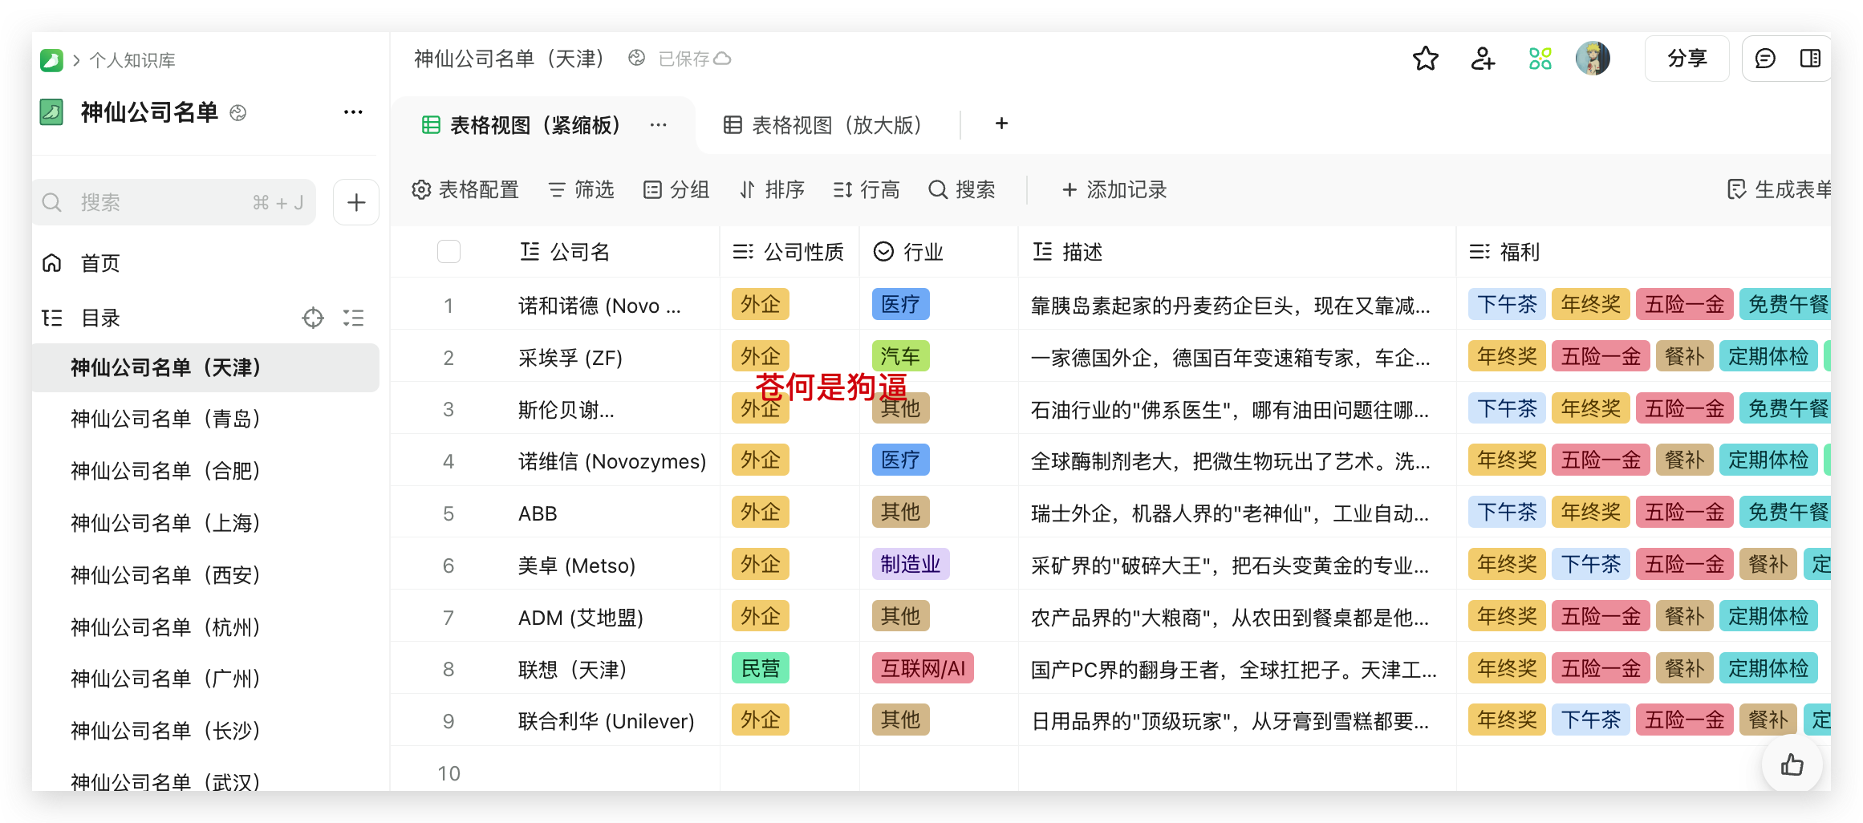Select 神仙公司名单（天津）in the directory
Image resolution: width=1863 pixels, height=823 pixels.
tap(205, 367)
